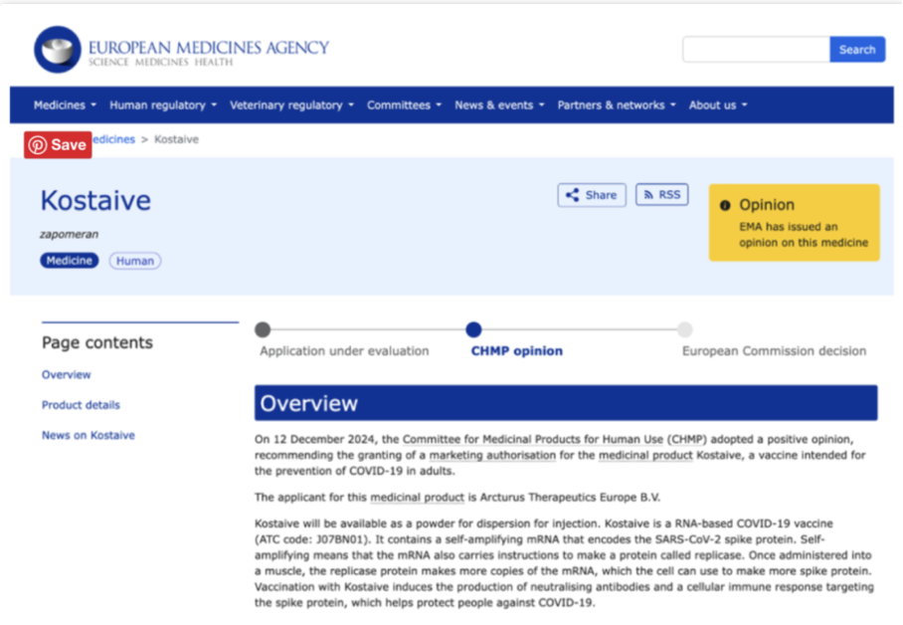
Task: Open the About us menu
Action: (x=718, y=104)
